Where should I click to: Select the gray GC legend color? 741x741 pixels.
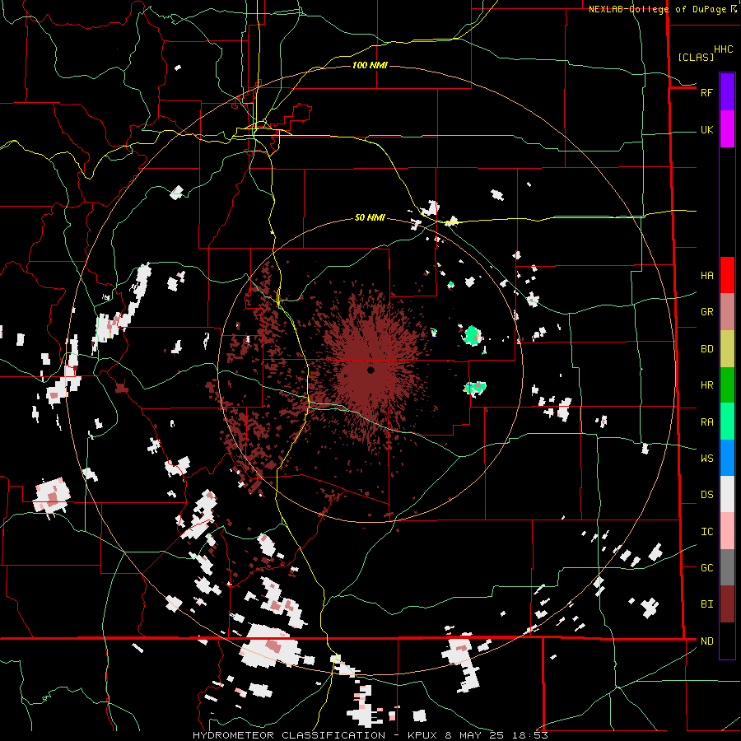(727, 567)
